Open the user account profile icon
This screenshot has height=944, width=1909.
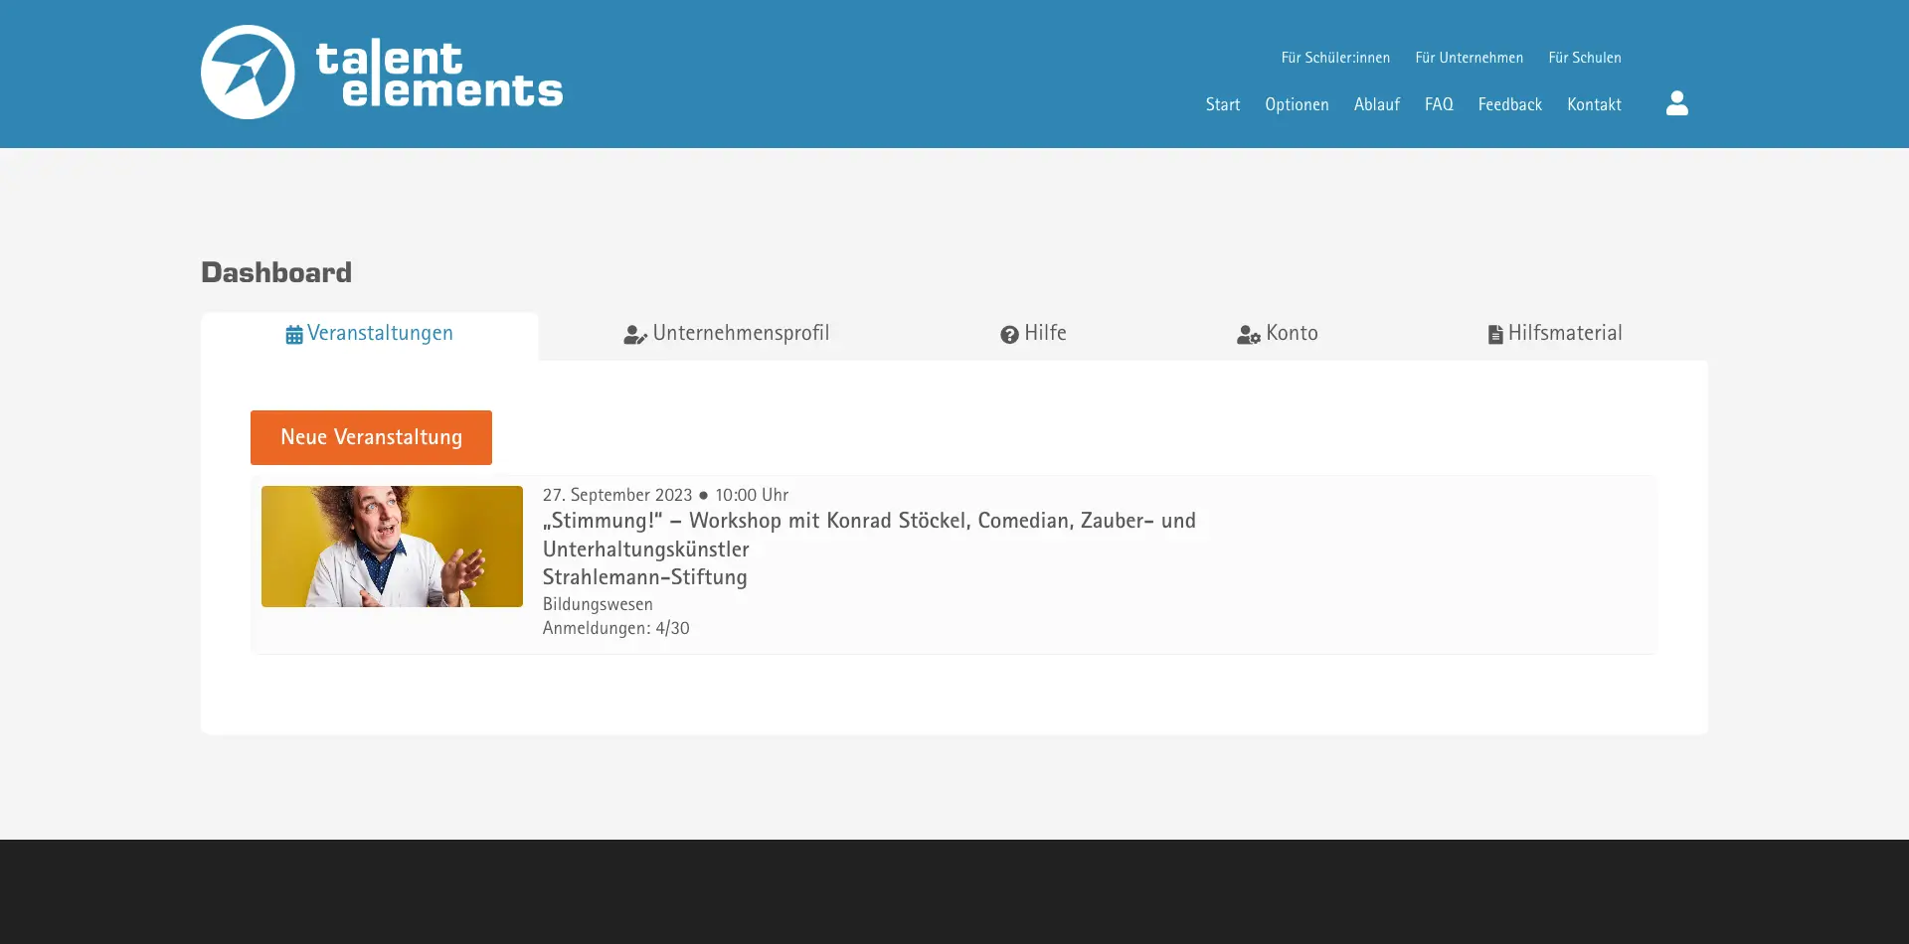pyautogui.click(x=1676, y=103)
